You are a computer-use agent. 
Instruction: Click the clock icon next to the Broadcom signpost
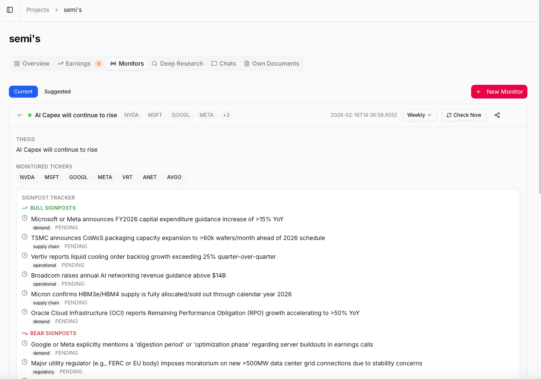[25, 274]
